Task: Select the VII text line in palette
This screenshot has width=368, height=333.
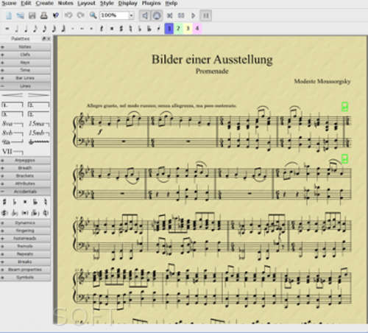Action: tap(13, 151)
